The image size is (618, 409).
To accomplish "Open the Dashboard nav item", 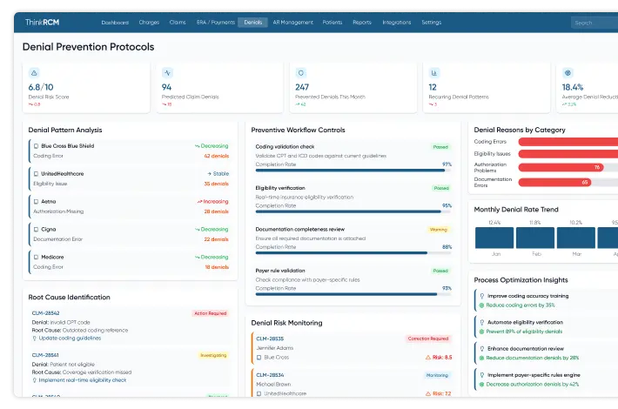I will (x=115, y=23).
